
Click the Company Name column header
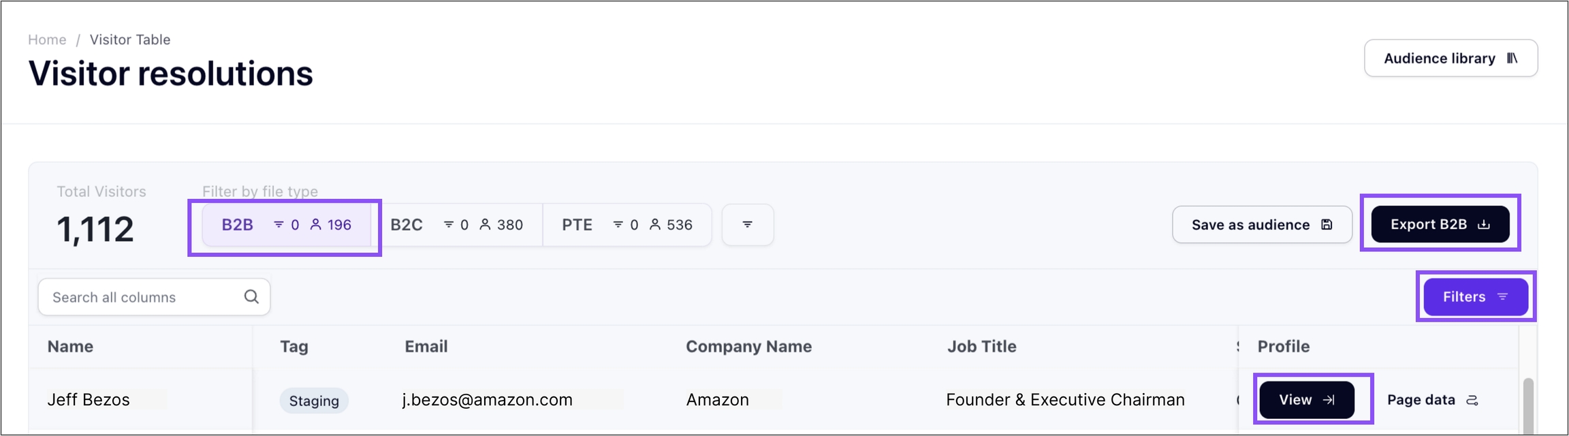[x=748, y=347]
